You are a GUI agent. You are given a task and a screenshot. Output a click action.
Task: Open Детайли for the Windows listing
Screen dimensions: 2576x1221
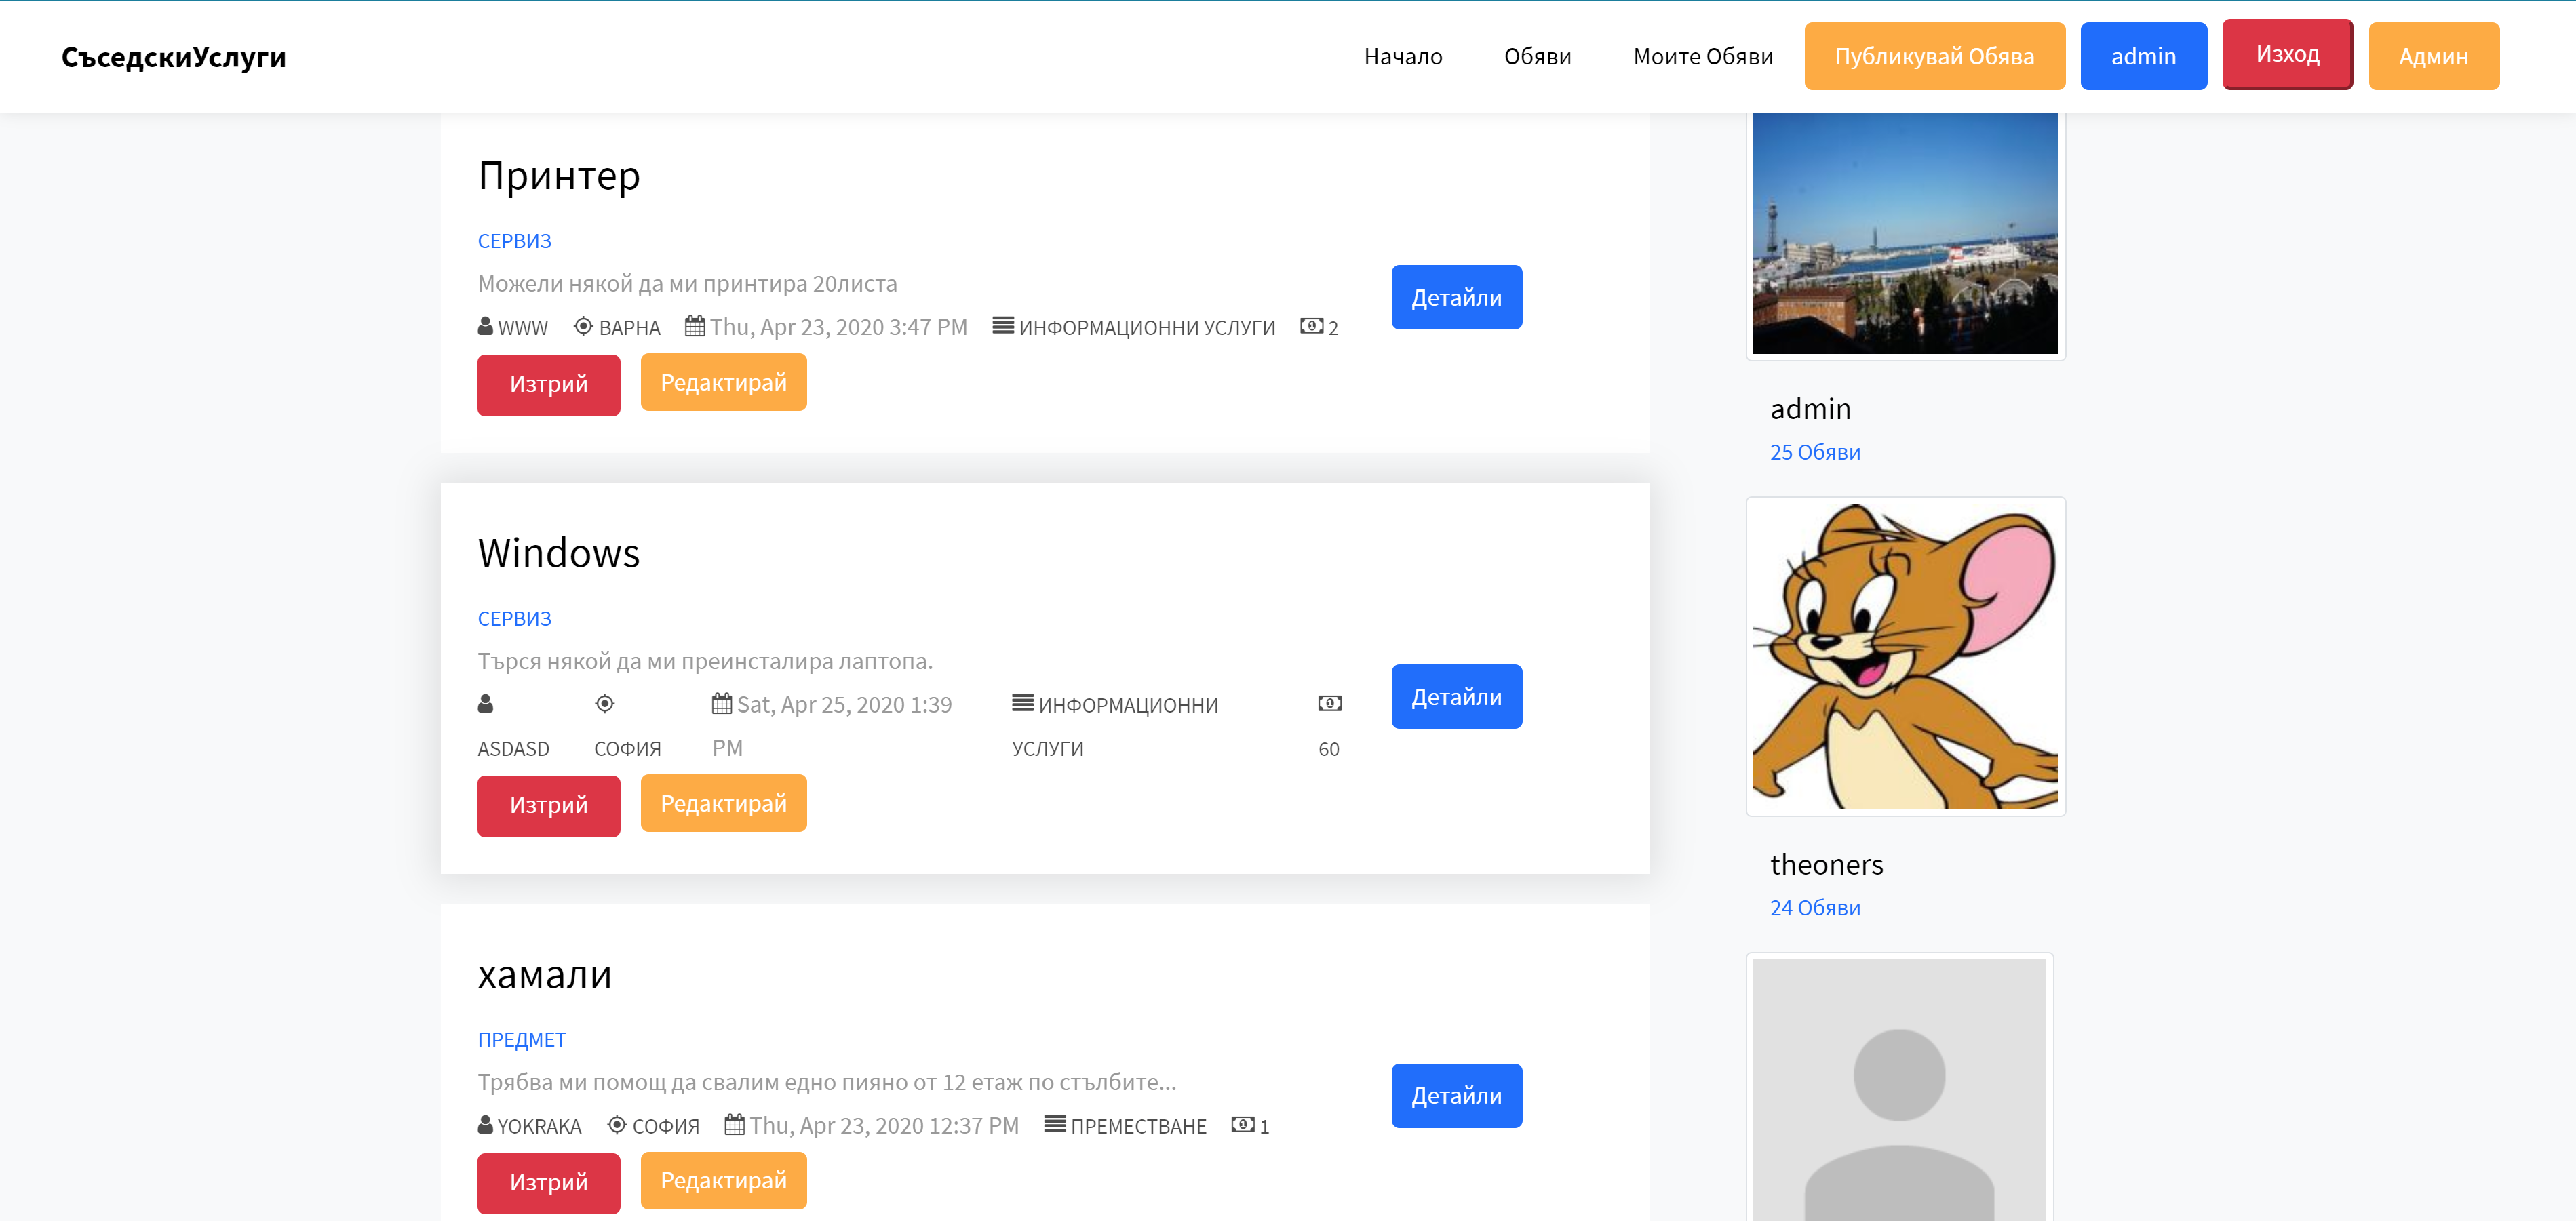[1455, 696]
